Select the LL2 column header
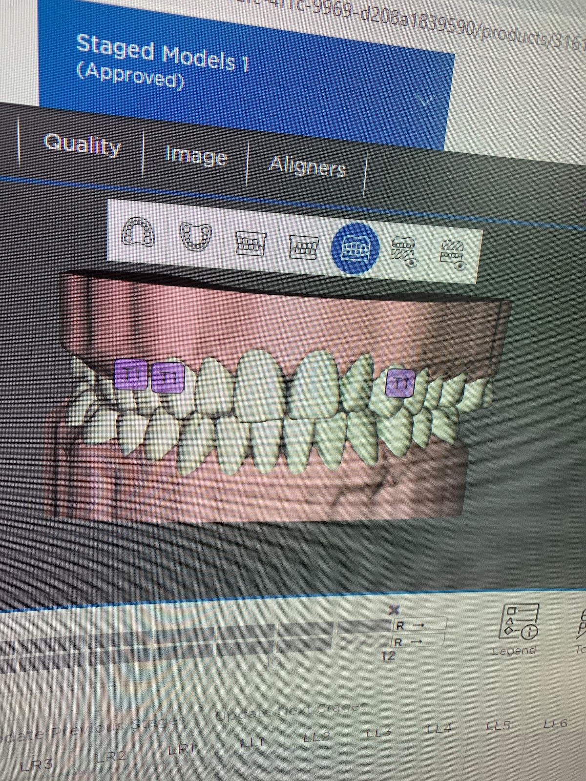Image resolution: width=586 pixels, height=781 pixels. coord(316,737)
